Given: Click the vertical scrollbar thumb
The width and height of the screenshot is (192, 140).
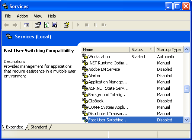Looking at the screenshot, I should click(186, 89).
